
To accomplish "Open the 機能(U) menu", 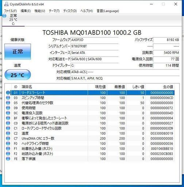I will click(x=40, y=11).
